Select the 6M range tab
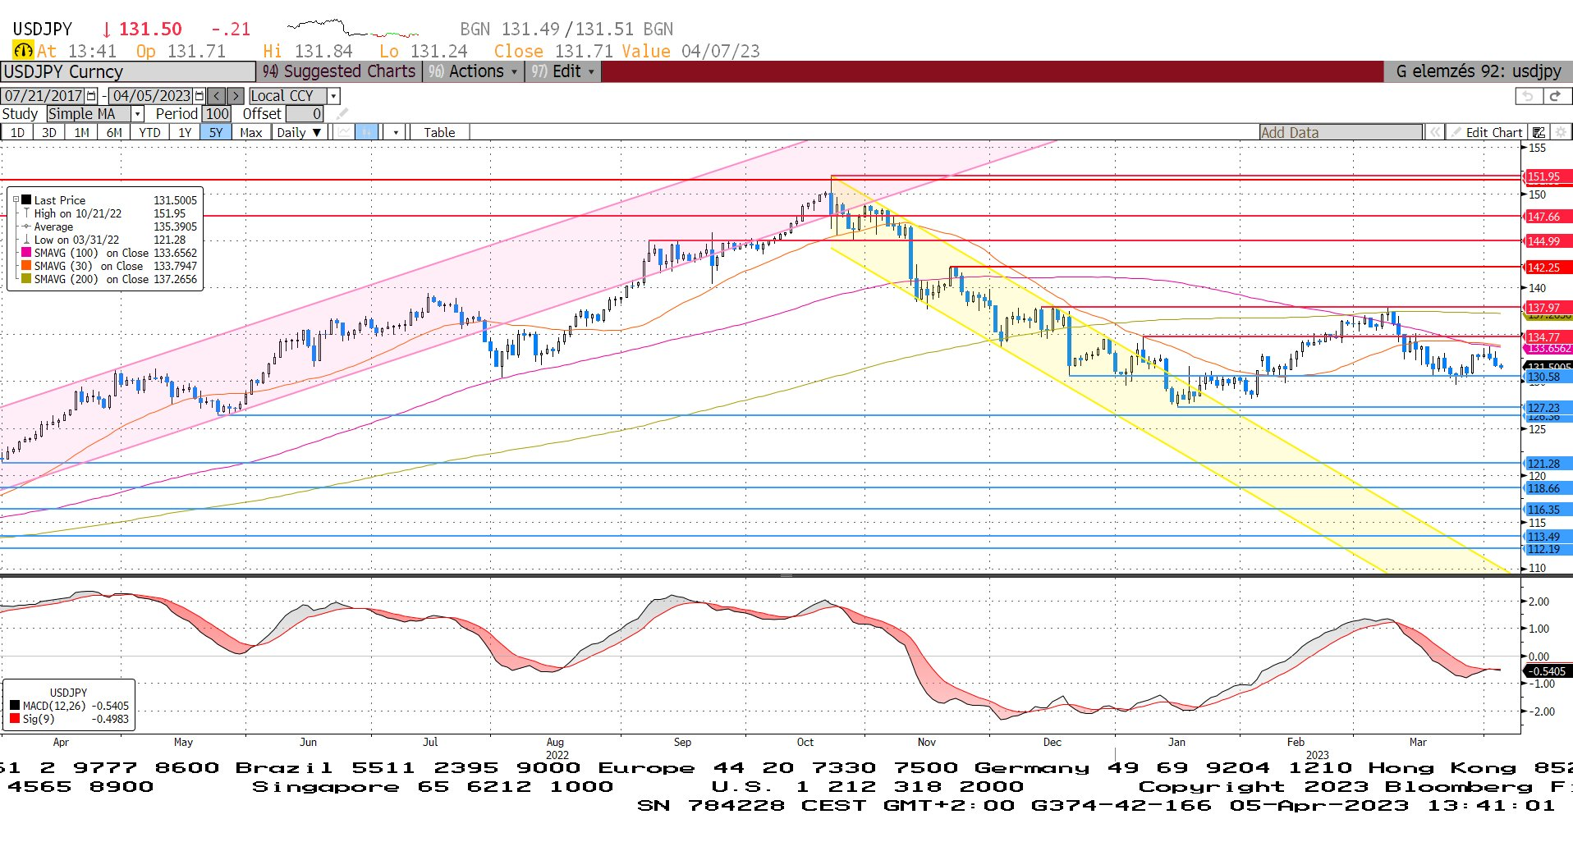The height and width of the screenshot is (851, 1573). 114,132
